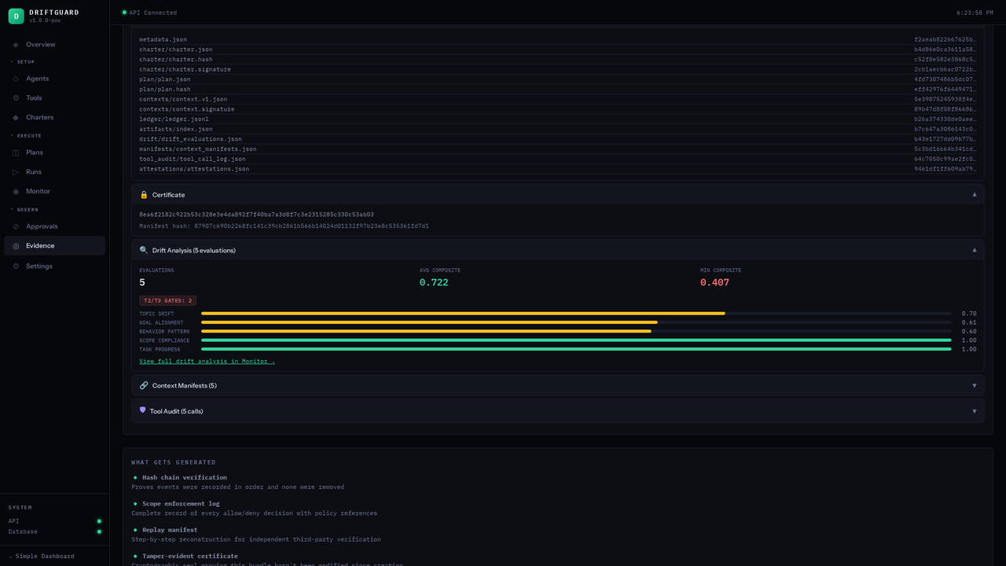Click the lock icon beside Certificate

click(143, 194)
